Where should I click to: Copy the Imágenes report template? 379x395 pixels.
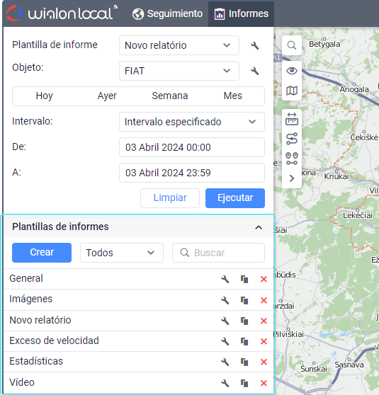(244, 300)
